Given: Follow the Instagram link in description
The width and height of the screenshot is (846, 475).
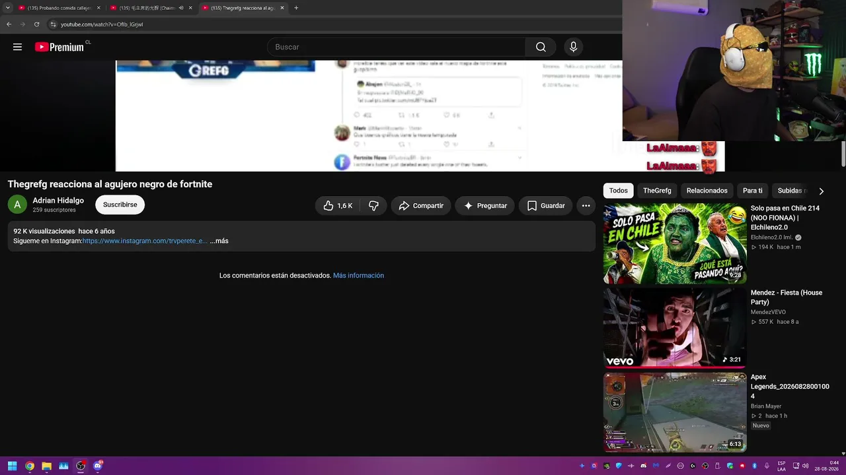Looking at the screenshot, I should pyautogui.click(x=145, y=241).
